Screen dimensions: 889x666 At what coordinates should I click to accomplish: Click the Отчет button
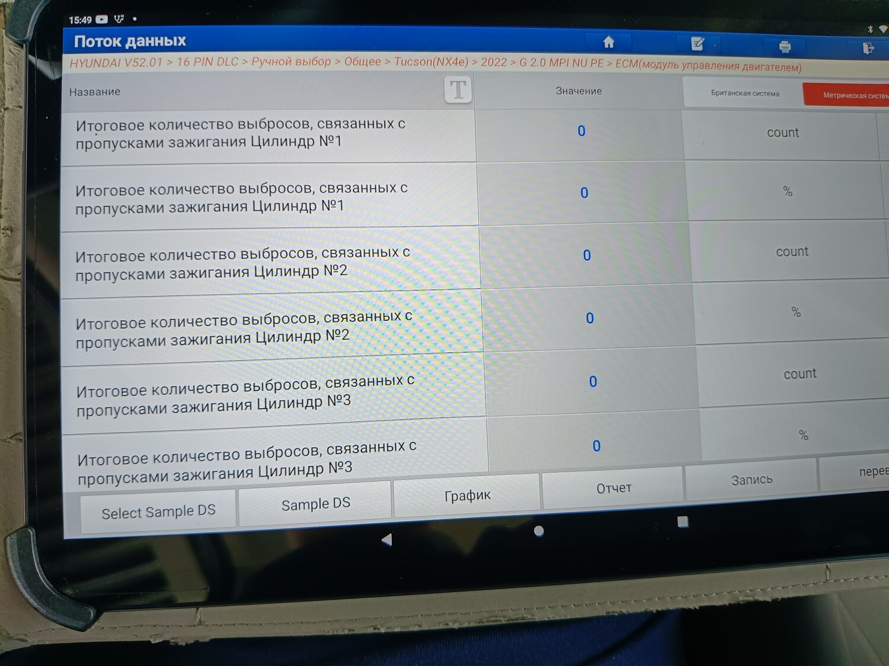(613, 488)
